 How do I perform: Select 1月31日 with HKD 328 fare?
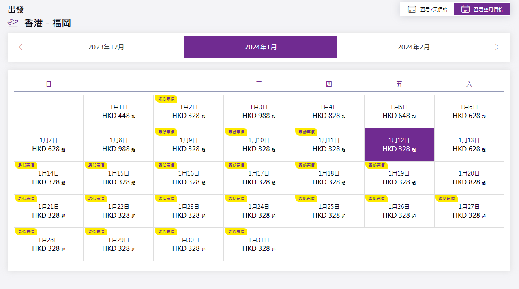coord(259,244)
